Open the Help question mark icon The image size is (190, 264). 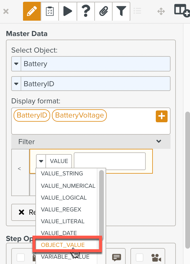pos(86,11)
